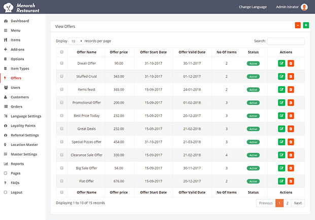Edit the Flat Offer row
Image resolution: width=315 pixels, height=220 pixels.
point(282,181)
